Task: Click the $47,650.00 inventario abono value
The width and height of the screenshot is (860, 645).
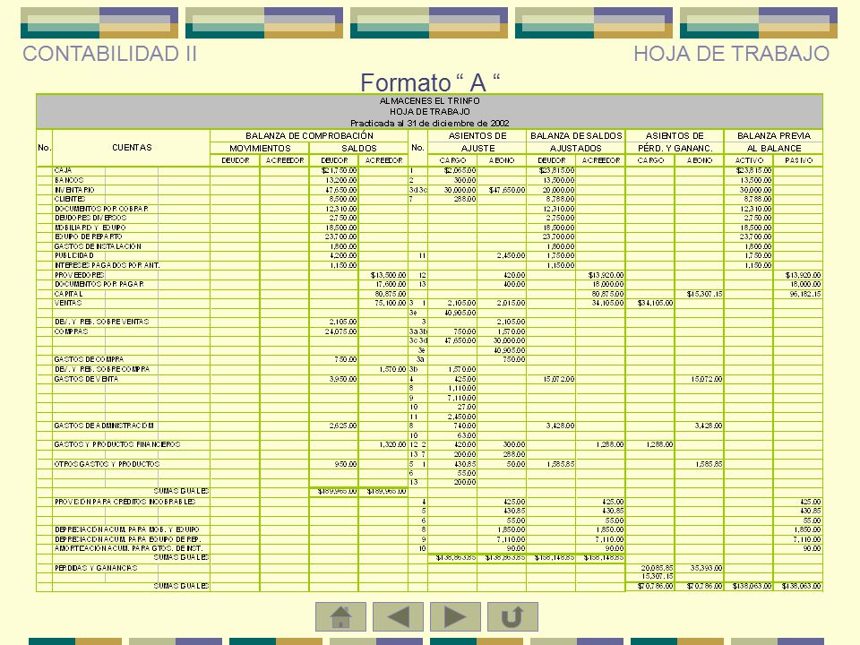Action: [x=507, y=190]
